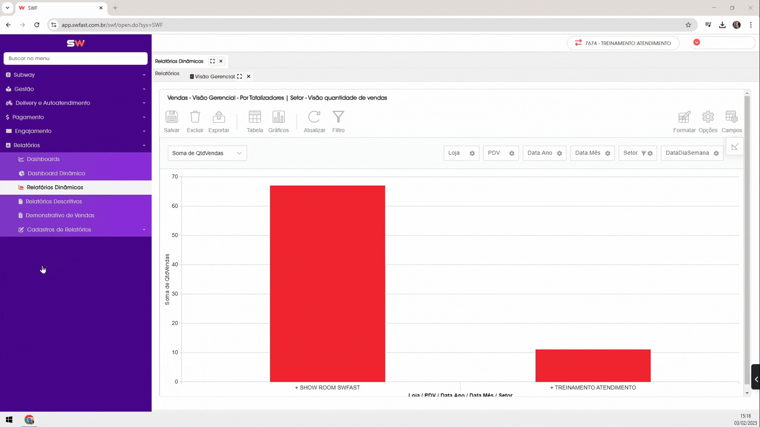Click the SW logo in sidebar
This screenshot has height=427, width=760.
tap(76, 43)
